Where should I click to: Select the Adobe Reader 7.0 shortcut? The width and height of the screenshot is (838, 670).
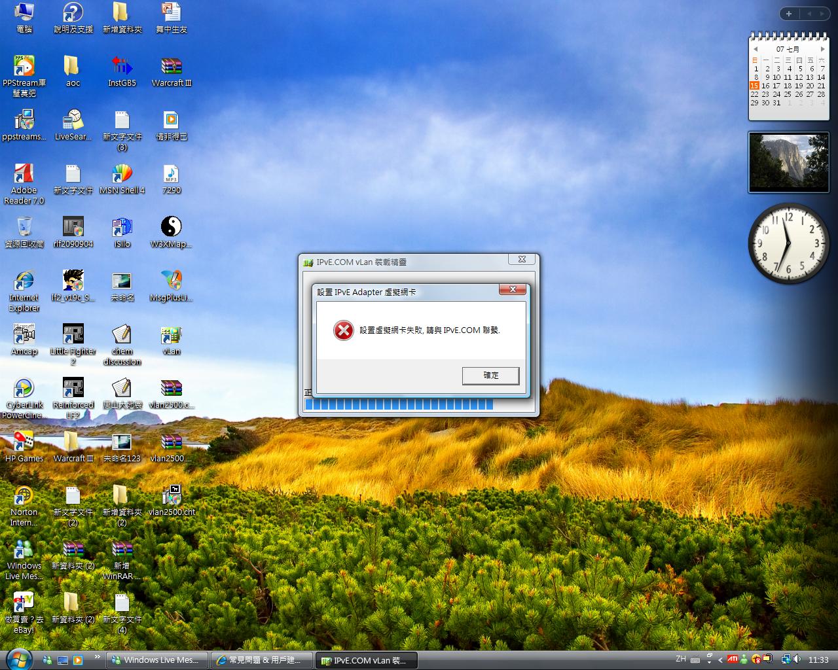coord(24,184)
